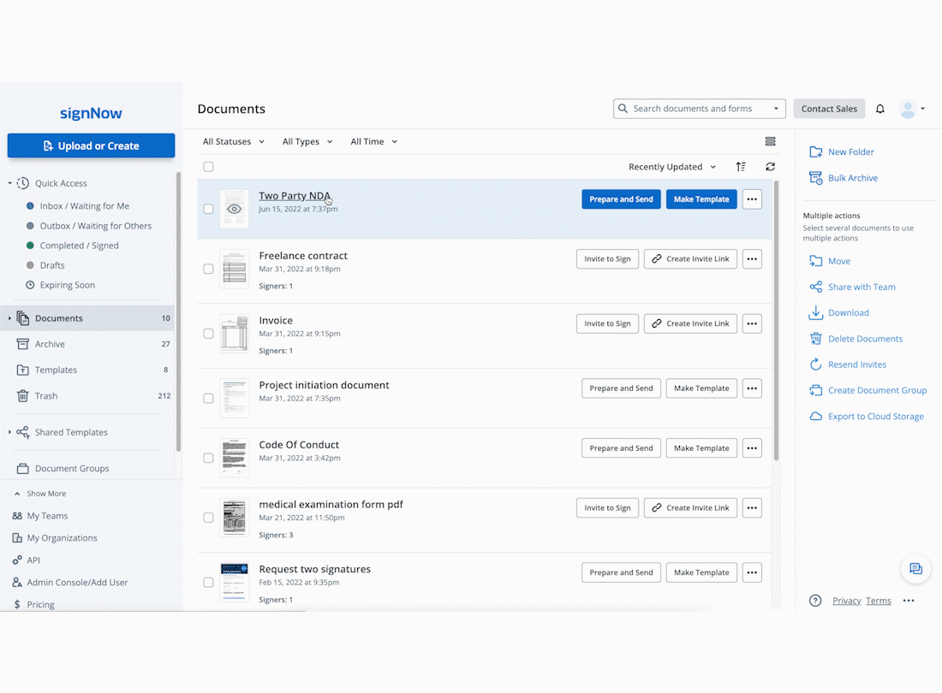
Task: Check the Request two signatures checkbox
Action: click(x=208, y=582)
